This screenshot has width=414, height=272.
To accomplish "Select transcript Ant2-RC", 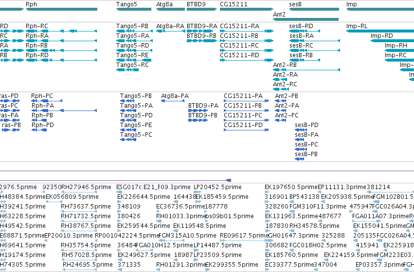I will (x=281, y=89).
